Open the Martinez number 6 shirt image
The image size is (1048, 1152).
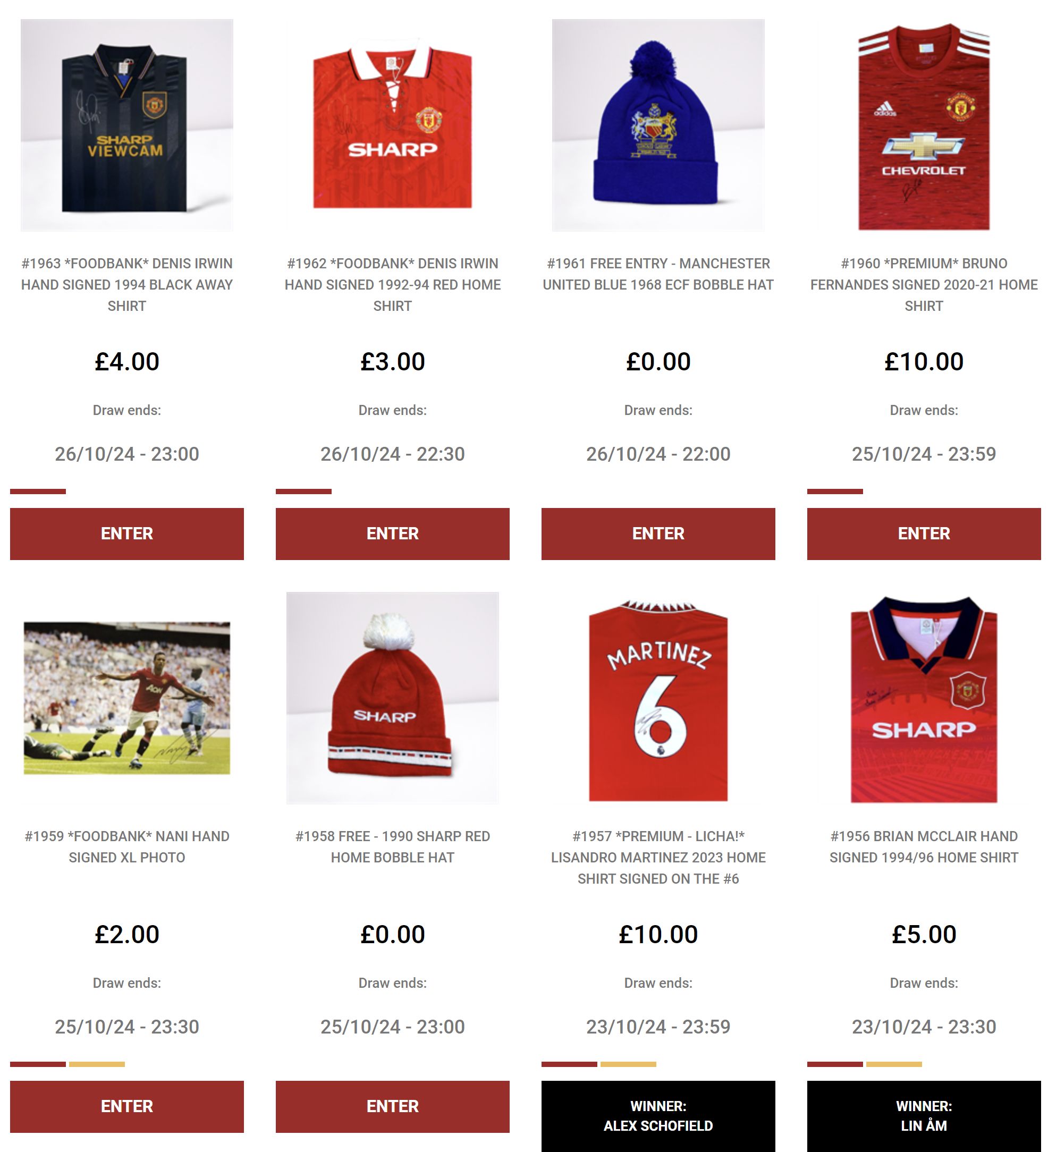pos(658,698)
